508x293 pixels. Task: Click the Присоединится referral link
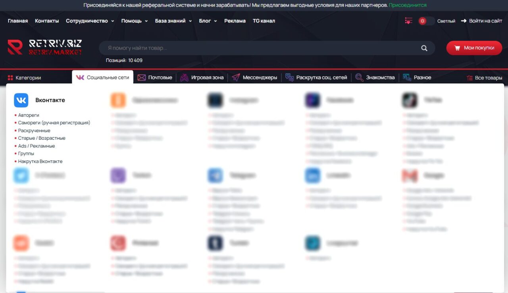[x=408, y=5]
